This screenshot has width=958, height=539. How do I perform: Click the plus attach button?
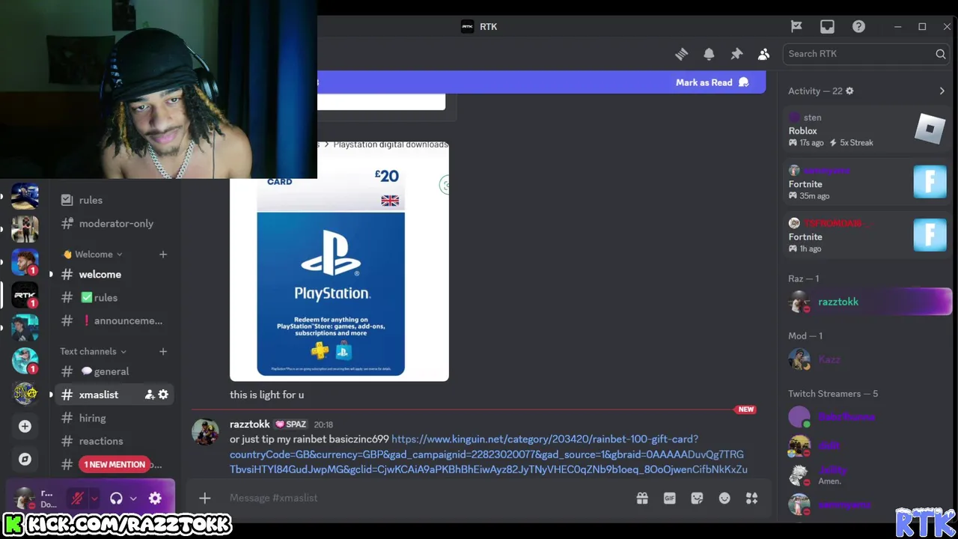point(204,498)
